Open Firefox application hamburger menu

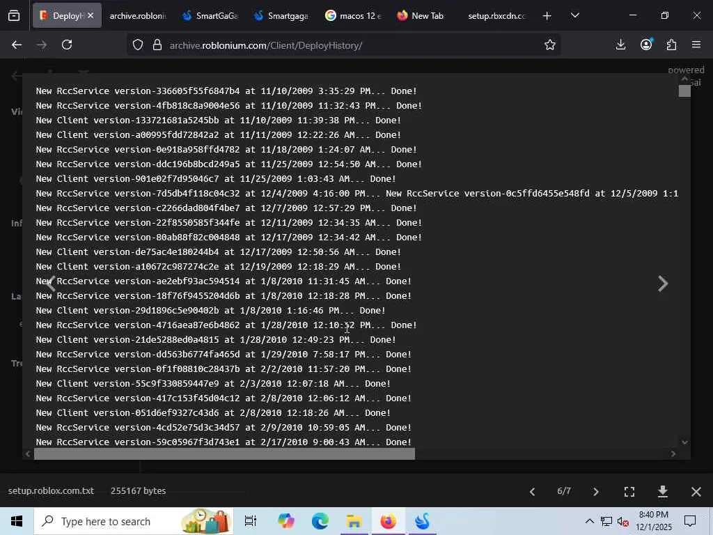tap(696, 45)
